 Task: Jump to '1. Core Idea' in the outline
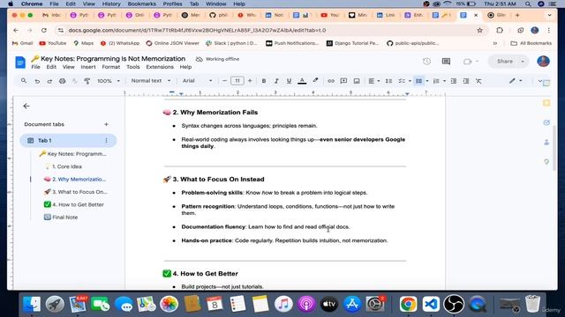pyautogui.click(x=67, y=166)
